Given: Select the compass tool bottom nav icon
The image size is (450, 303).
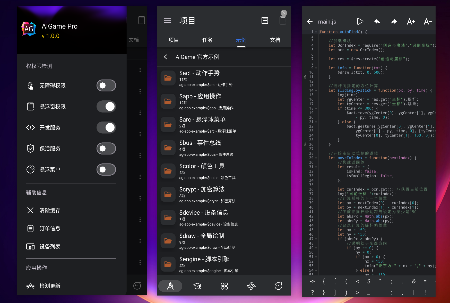Looking at the screenshot, I should pyautogui.click(x=170, y=286).
